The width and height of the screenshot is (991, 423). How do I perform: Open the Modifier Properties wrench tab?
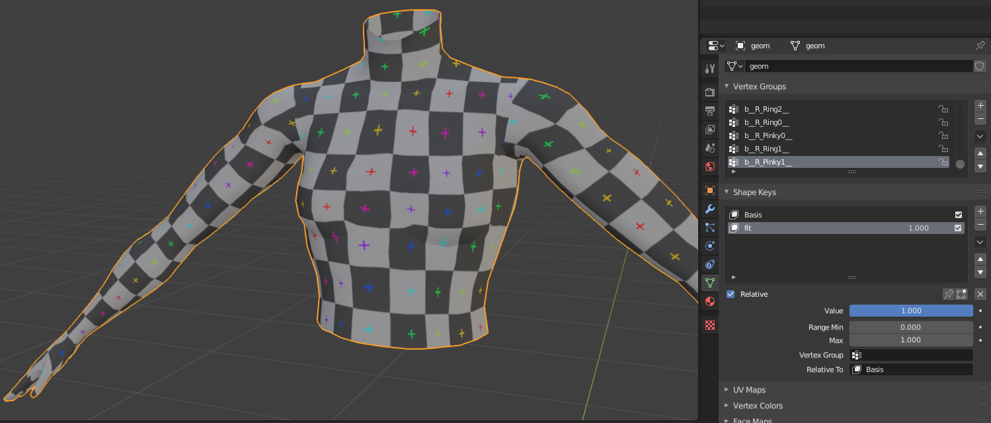[x=710, y=209]
